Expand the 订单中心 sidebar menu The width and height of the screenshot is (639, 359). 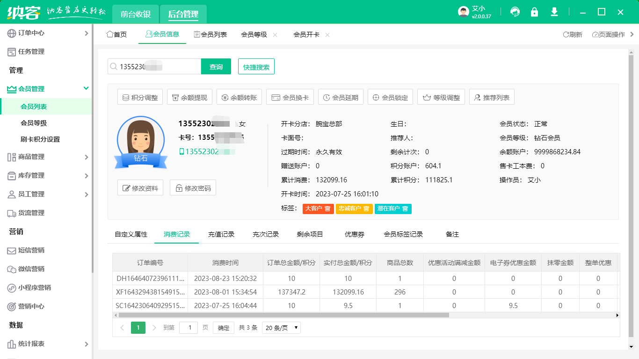tap(86, 33)
